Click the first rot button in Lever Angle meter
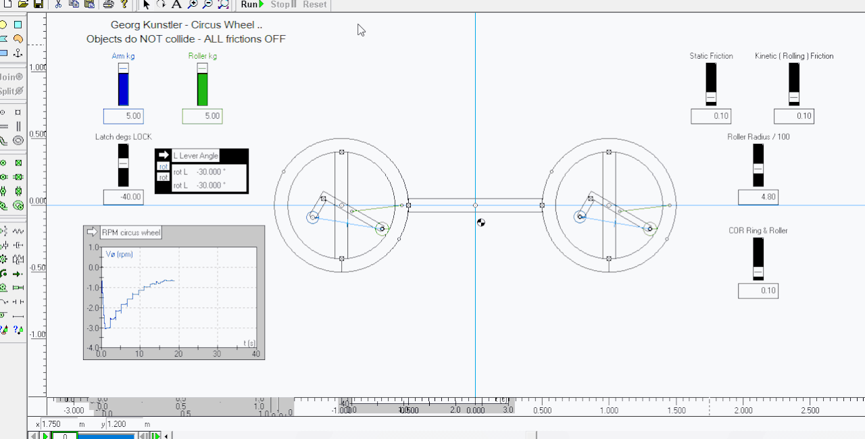The width and height of the screenshot is (865, 439). pyautogui.click(x=163, y=166)
